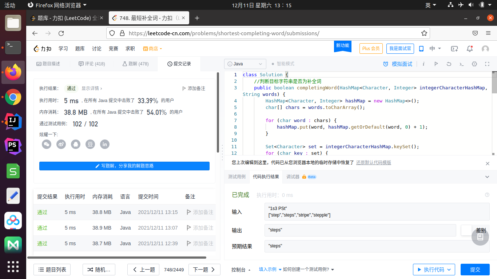497x279 pixels.
Task: Open editor settings gear icon
Action: [x=474, y=64]
